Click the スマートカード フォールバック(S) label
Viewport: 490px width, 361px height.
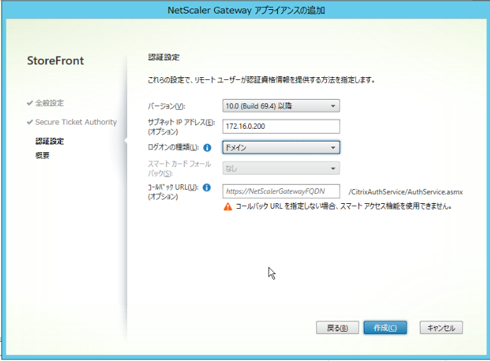[179, 168]
